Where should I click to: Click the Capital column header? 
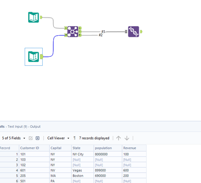[x=60, y=148]
